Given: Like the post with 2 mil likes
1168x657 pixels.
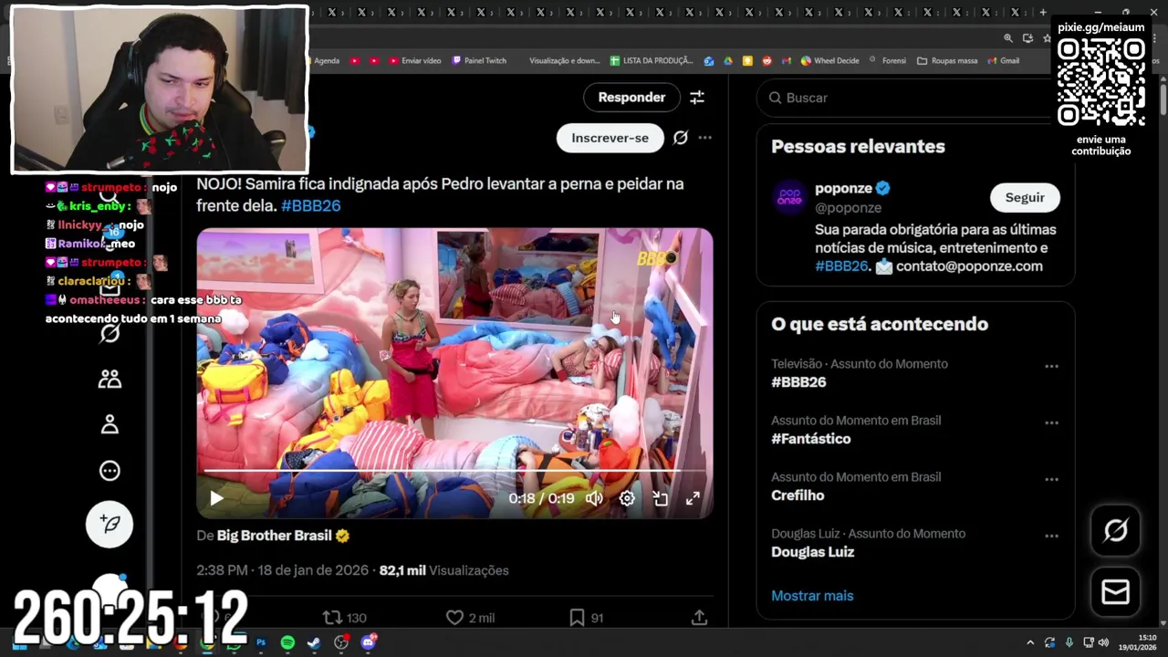Looking at the screenshot, I should point(470,618).
